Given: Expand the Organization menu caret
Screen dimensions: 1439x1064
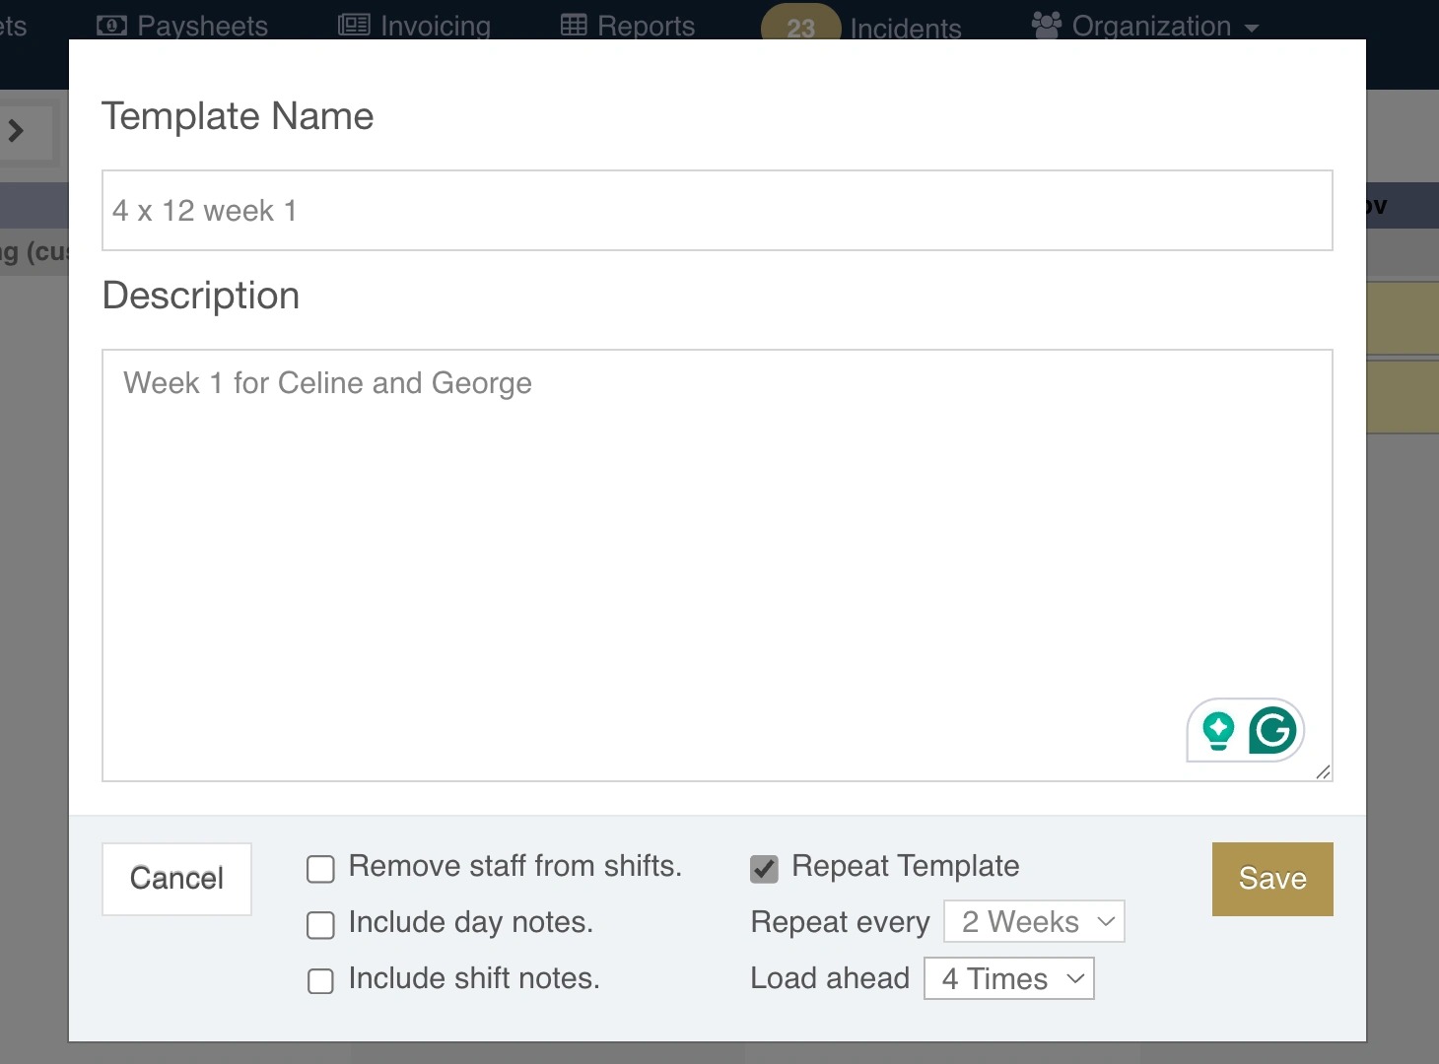Looking at the screenshot, I should (x=1252, y=29).
